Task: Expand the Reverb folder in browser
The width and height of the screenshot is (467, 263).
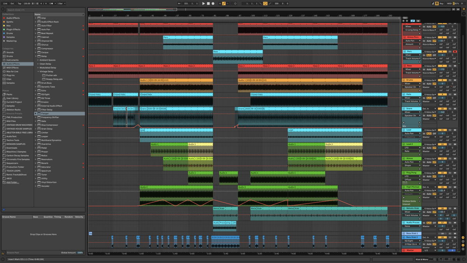Action: [36, 163]
